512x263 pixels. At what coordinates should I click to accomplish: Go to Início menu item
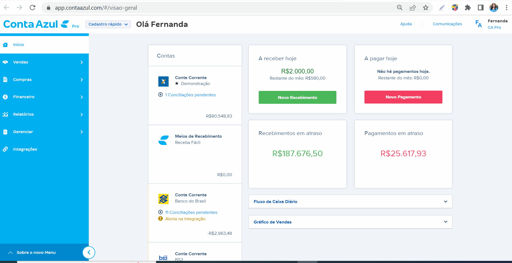[44, 45]
